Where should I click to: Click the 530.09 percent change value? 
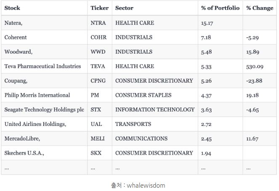[x=255, y=67]
